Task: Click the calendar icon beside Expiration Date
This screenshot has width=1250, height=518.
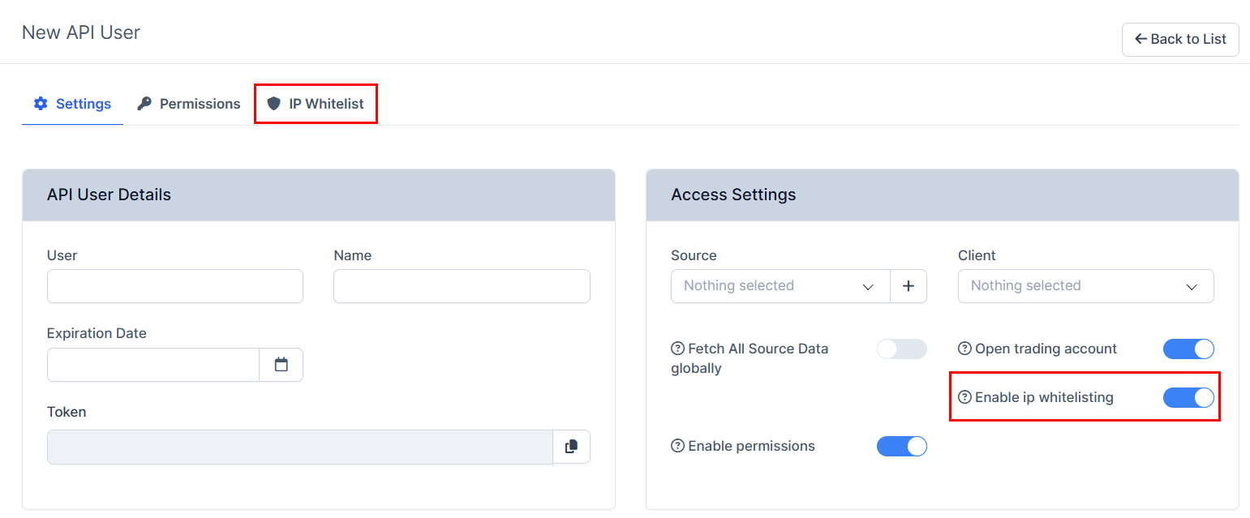Action: click(x=281, y=365)
